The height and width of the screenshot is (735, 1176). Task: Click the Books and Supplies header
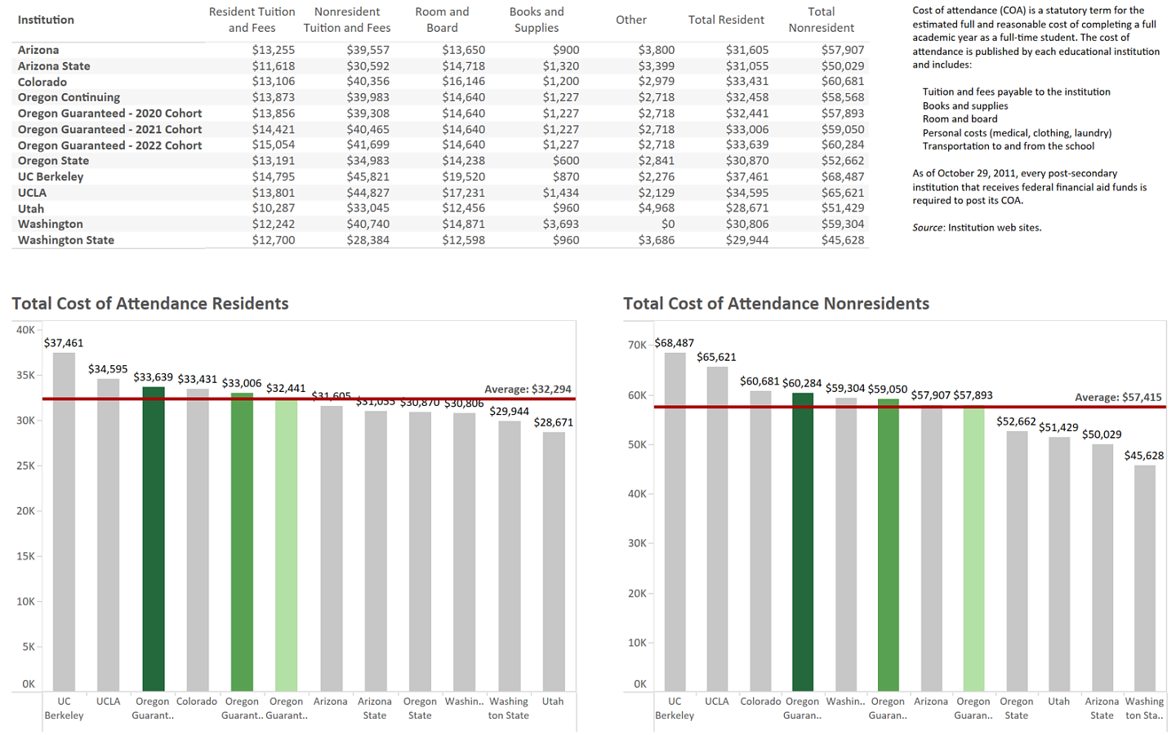pos(537,20)
